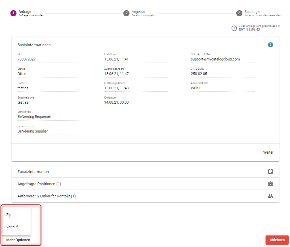Click the green info icon in Basisinformationen
This screenshot has height=247, width=290.
pos(270,45)
